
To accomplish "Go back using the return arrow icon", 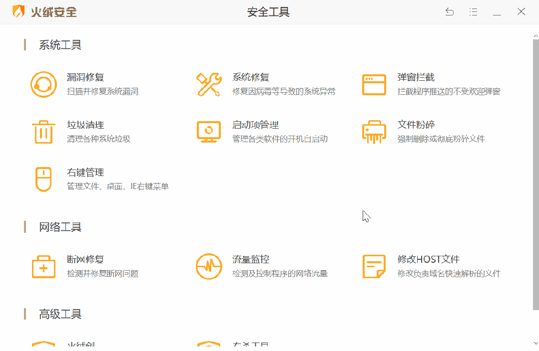I will [450, 12].
